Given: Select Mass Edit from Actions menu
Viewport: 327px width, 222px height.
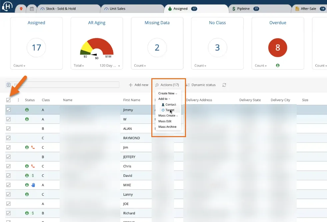Looking at the screenshot, I should pos(165,121).
